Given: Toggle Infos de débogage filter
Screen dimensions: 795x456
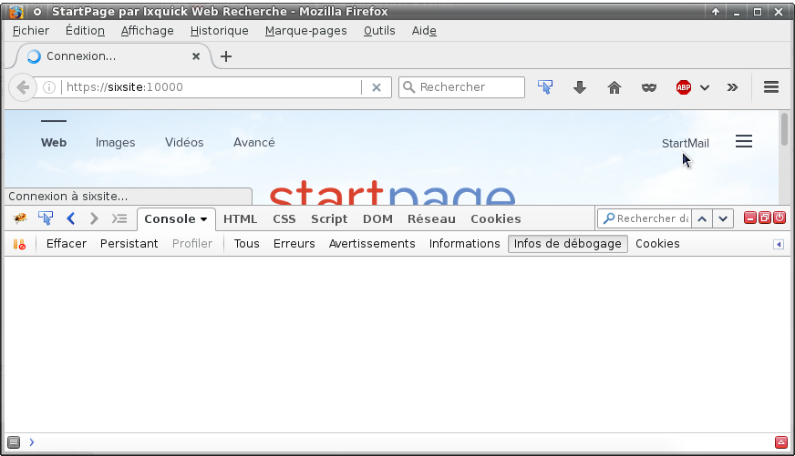Looking at the screenshot, I should pos(567,243).
